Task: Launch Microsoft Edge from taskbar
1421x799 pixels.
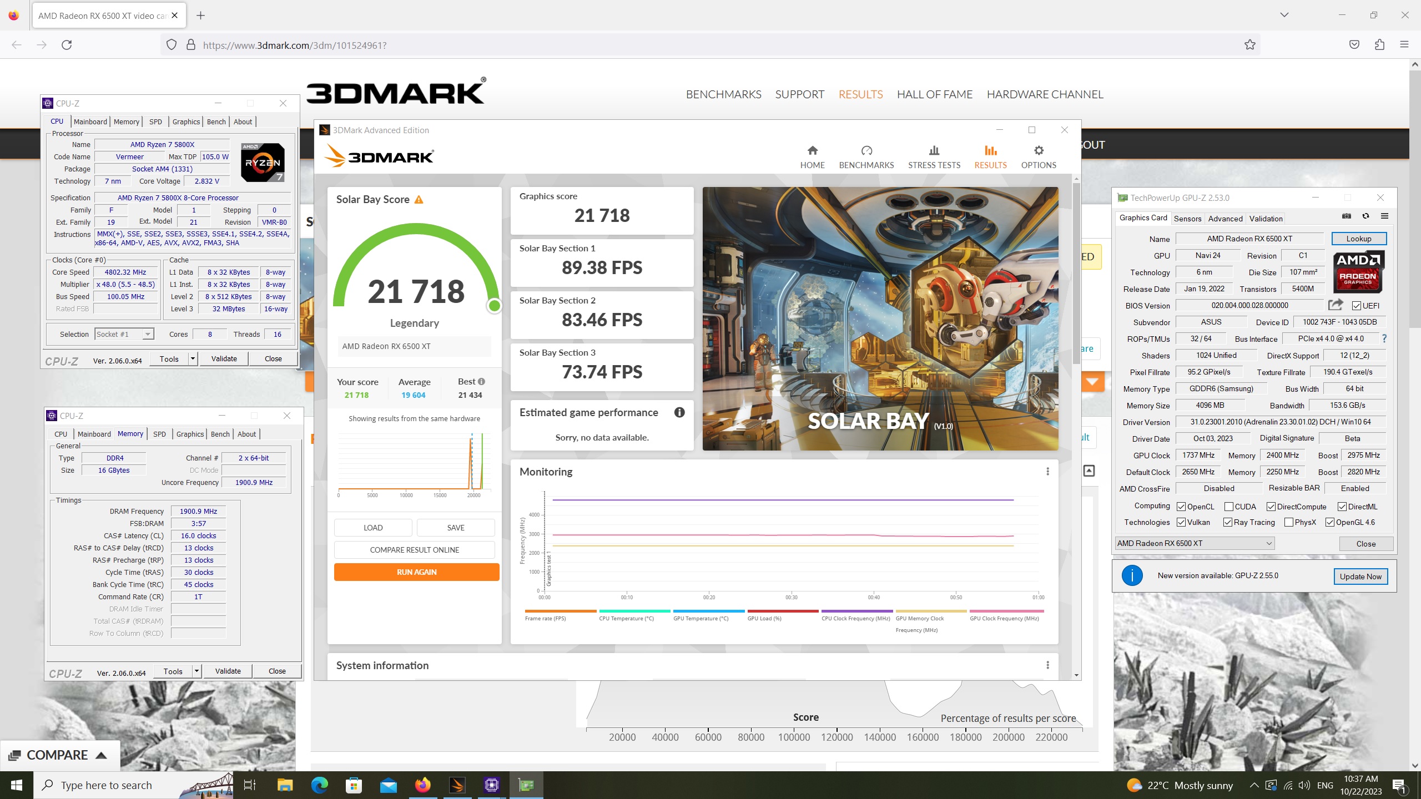Action: [319, 785]
